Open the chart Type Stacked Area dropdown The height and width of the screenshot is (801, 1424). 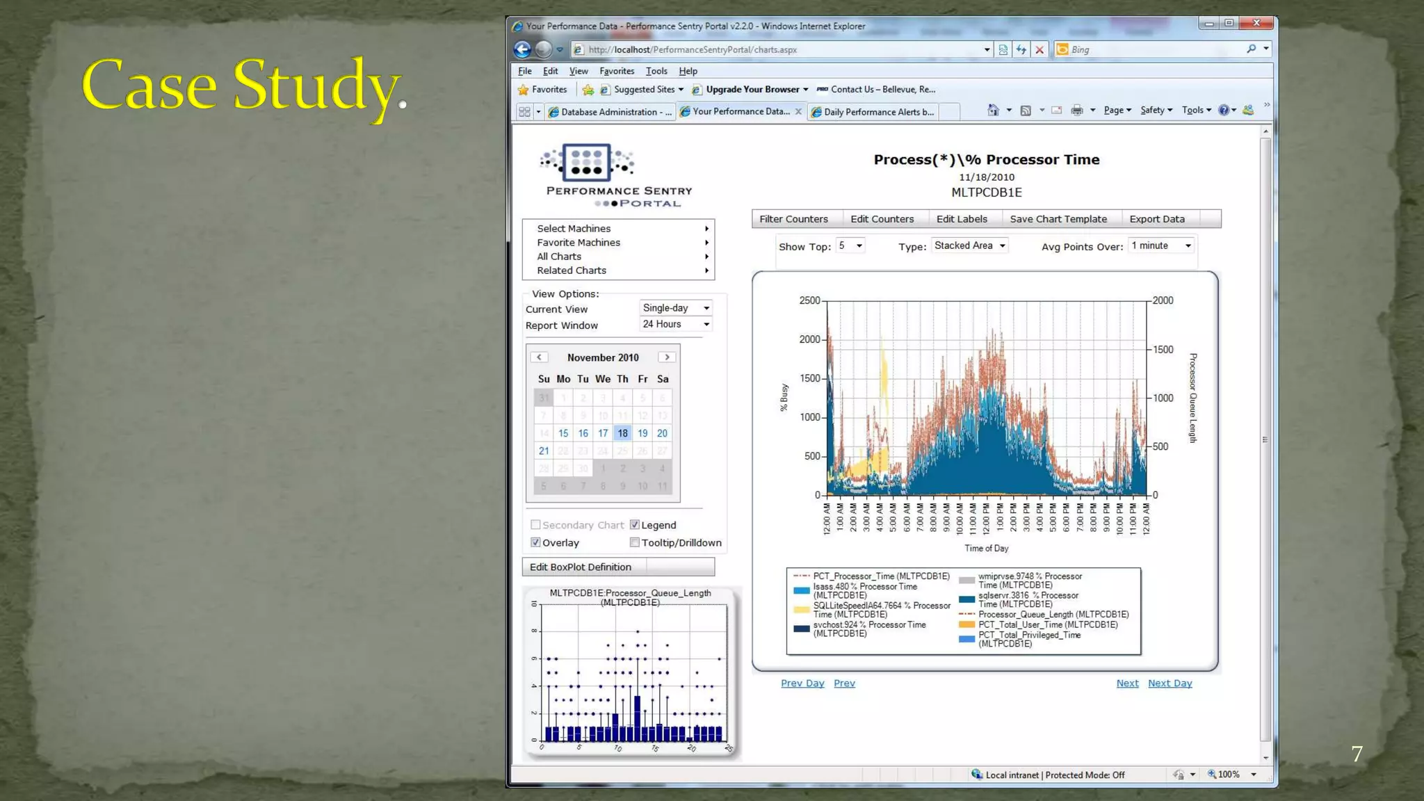[x=970, y=245]
